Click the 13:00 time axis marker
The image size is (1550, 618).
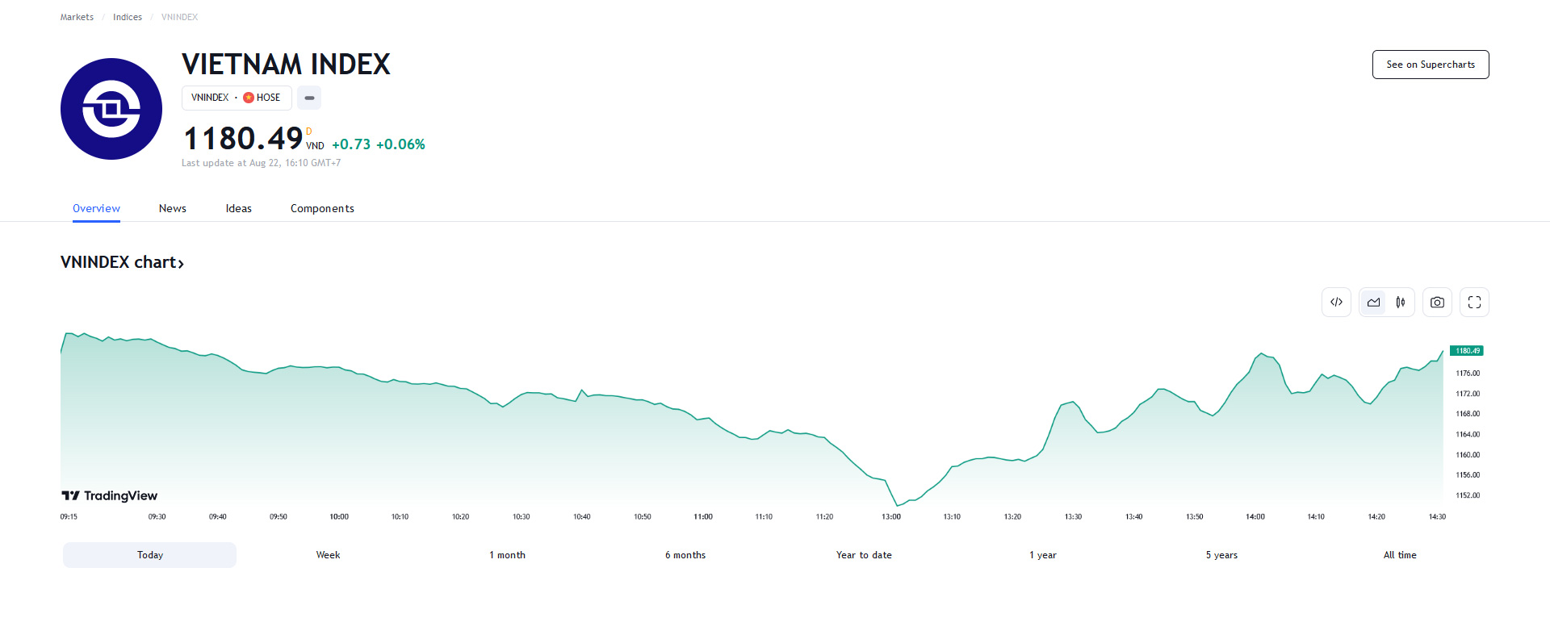(891, 516)
